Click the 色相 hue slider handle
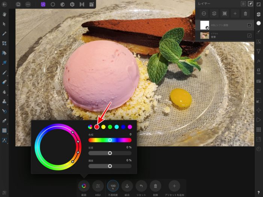 (110, 140)
